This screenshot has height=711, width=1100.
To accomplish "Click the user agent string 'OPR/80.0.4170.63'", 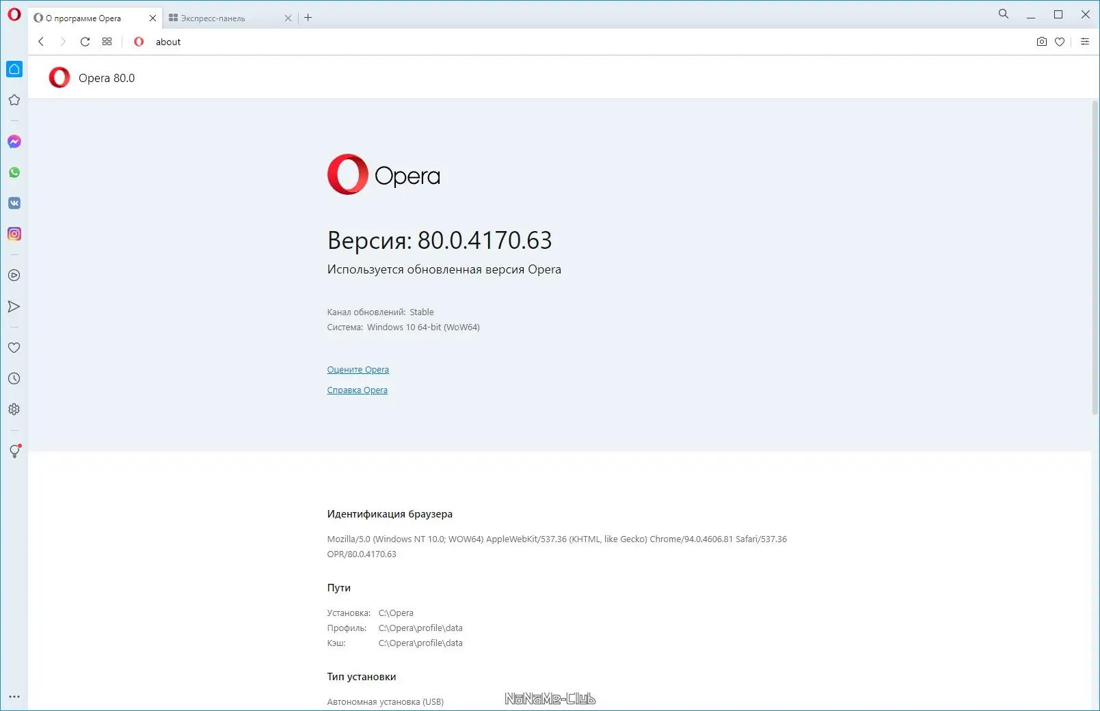I will [x=362, y=554].
